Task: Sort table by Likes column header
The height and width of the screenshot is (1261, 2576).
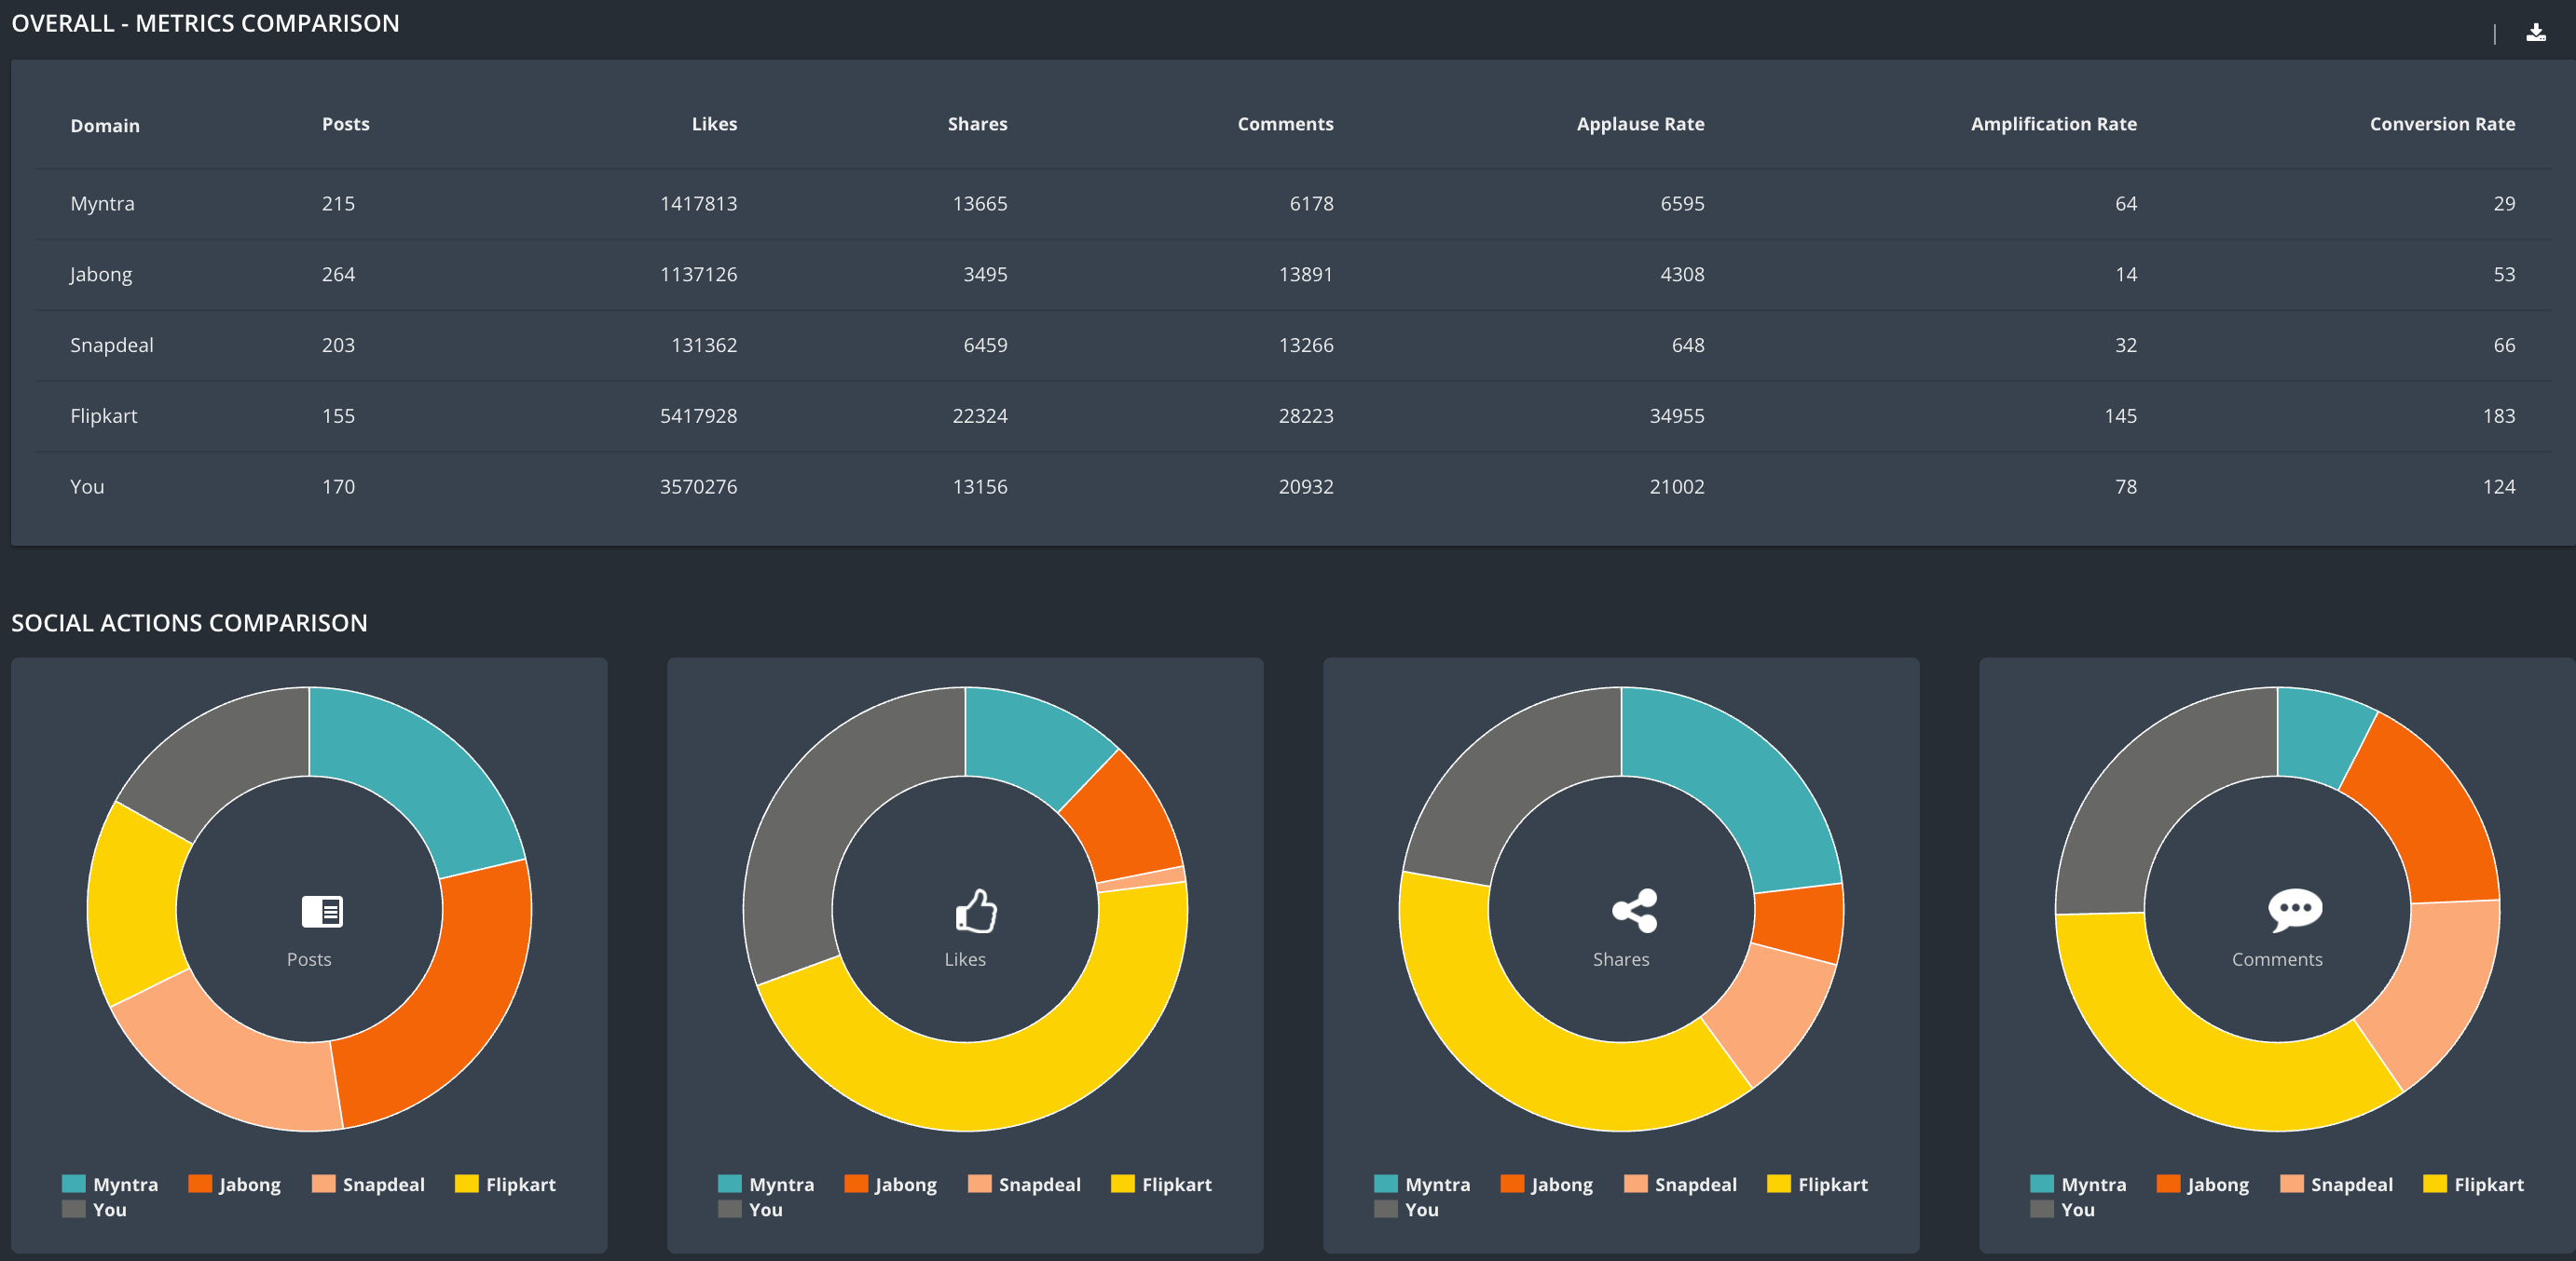Action: pos(714,124)
